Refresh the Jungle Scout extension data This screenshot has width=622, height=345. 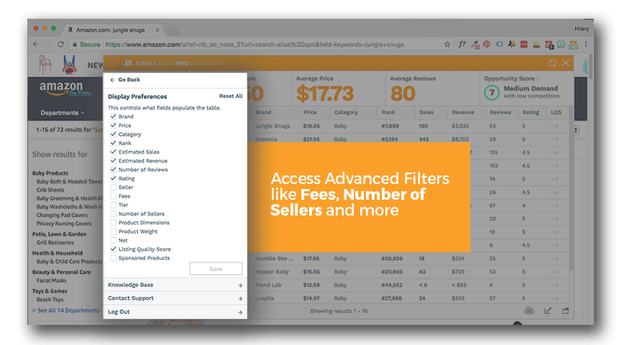552,63
